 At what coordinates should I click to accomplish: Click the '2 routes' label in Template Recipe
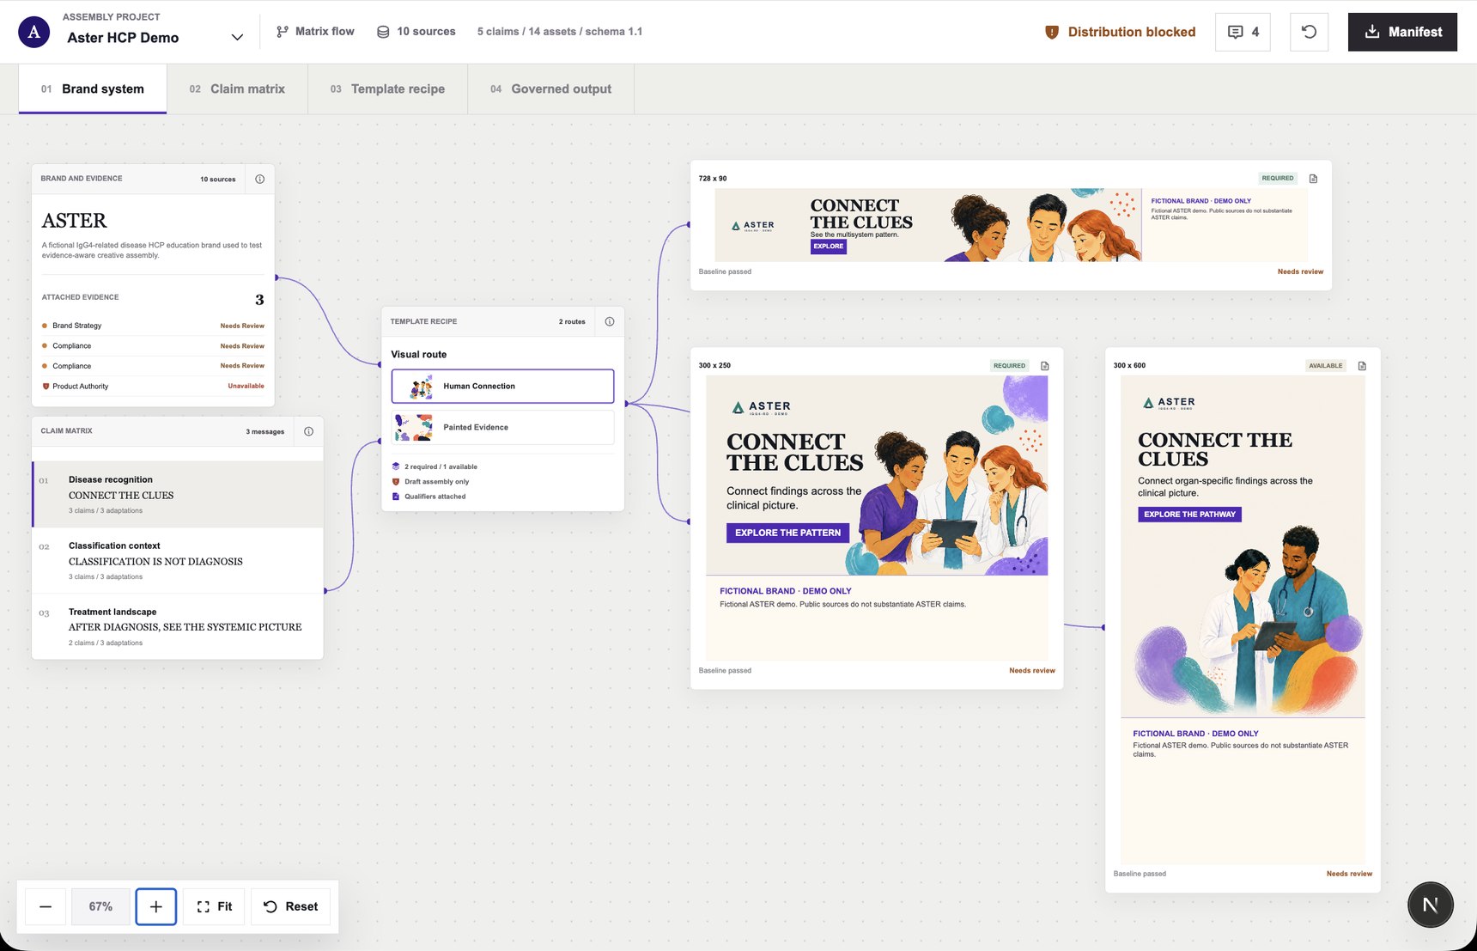[x=572, y=321]
